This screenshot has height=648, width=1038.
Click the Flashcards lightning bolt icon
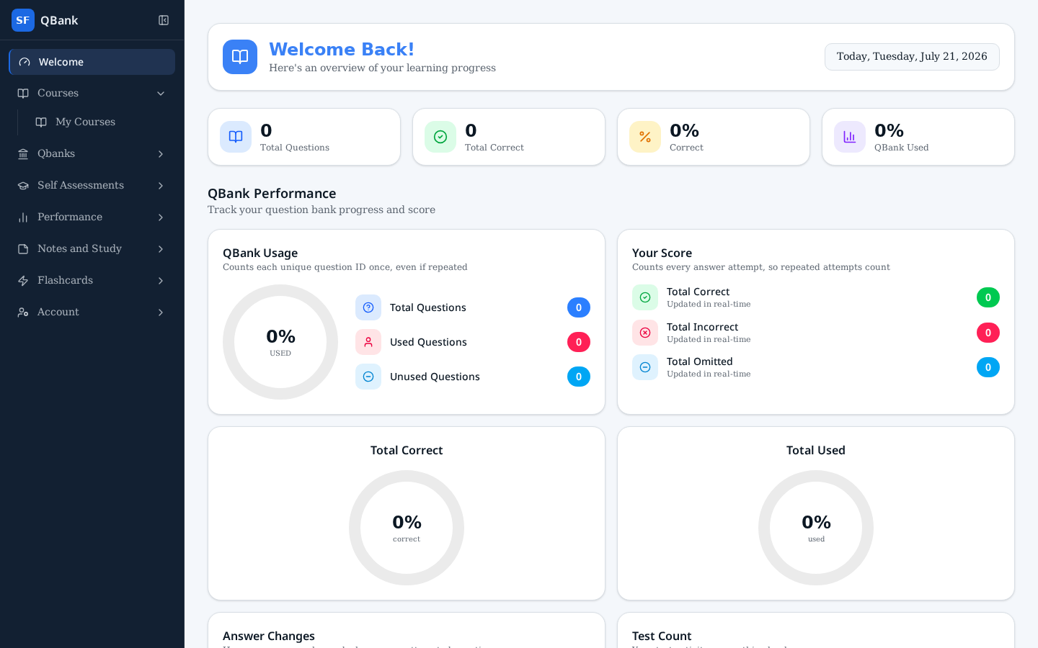coord(23,281)
